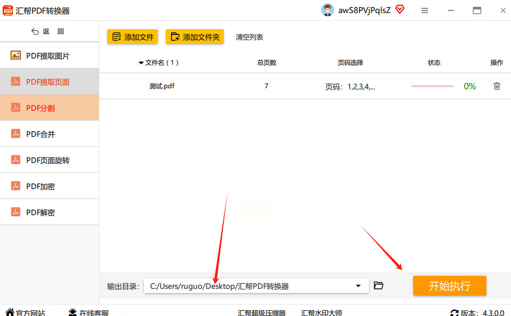Viewport: 511px width, 316px height.
Task: Click the PDF加密 sidebar icon
Action: click(x=16, y=186)
